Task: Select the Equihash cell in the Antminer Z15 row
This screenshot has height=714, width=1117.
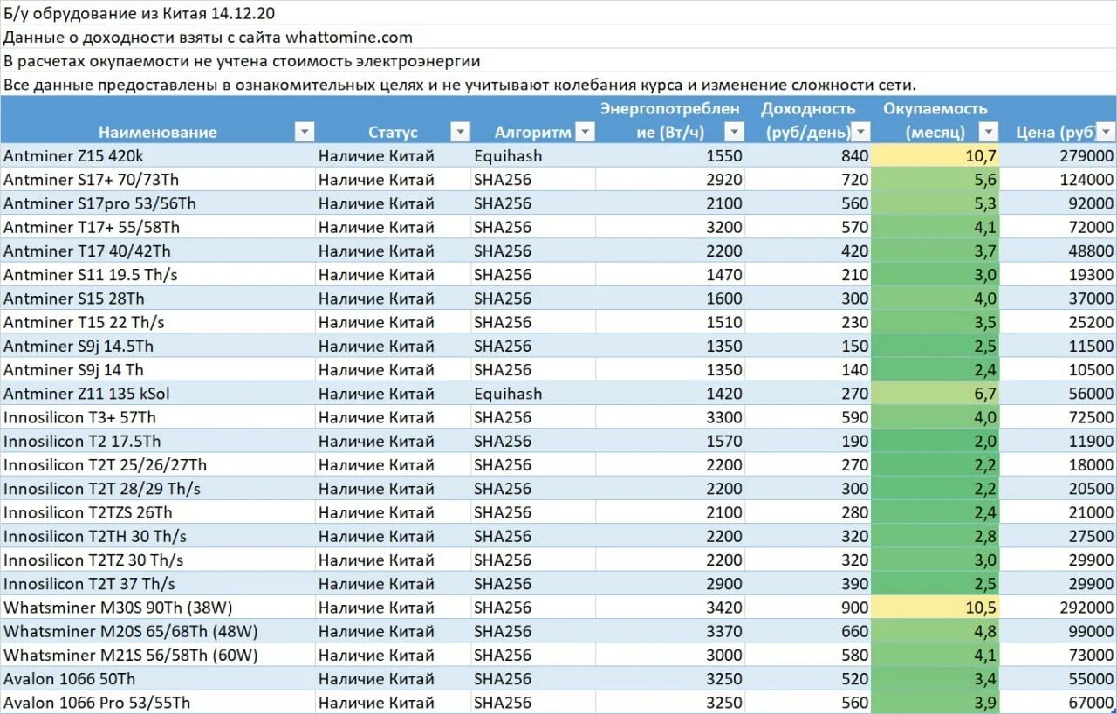Action: pyautogui.click(x=533, y=155)
